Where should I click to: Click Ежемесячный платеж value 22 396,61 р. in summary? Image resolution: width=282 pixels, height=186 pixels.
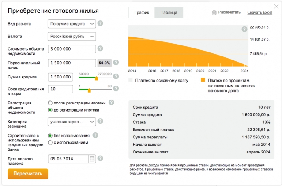click(x=259, y=130)
